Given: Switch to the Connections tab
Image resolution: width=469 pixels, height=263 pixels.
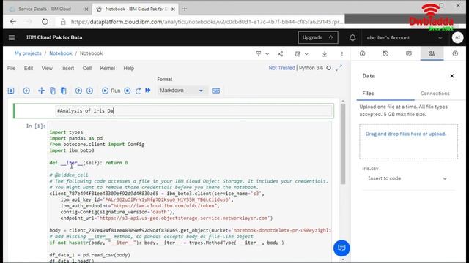Looking at the screenshot, I should pyautogui.click(x=435, y=94).
